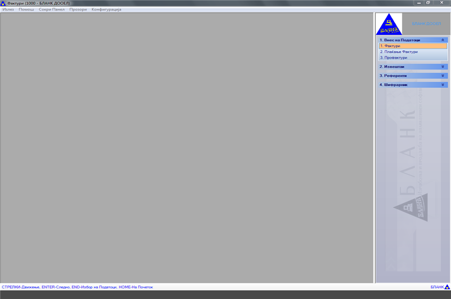Click the БЛАНК triangle logo in side panel
This screenshot has width=451, height=299.
click(x=389, y=24)
